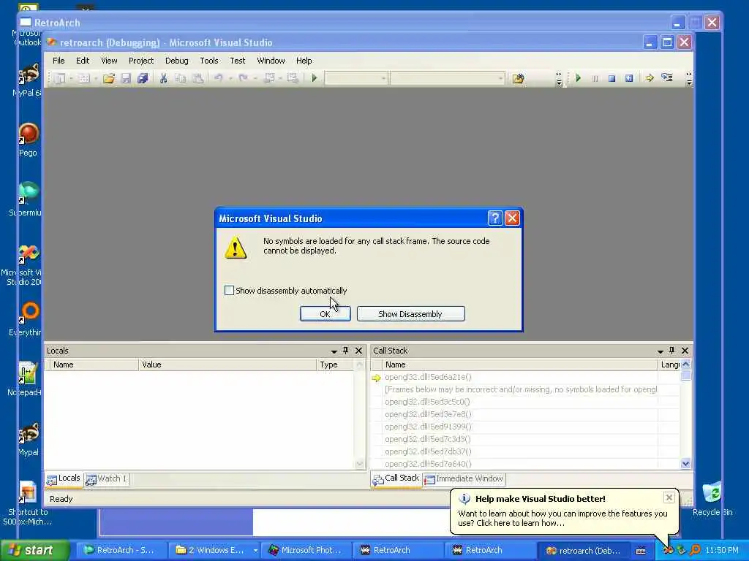Click the Navigate Backward icon

pyautogui.click(x=269, y=77)
